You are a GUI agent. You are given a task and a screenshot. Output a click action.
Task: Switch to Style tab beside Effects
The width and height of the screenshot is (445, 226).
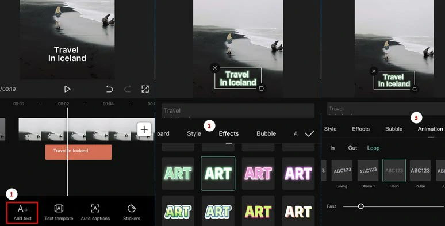(x=194, y=133)
